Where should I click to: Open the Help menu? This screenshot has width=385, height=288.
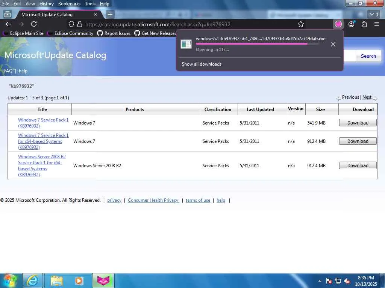click(x=105, y=4)
